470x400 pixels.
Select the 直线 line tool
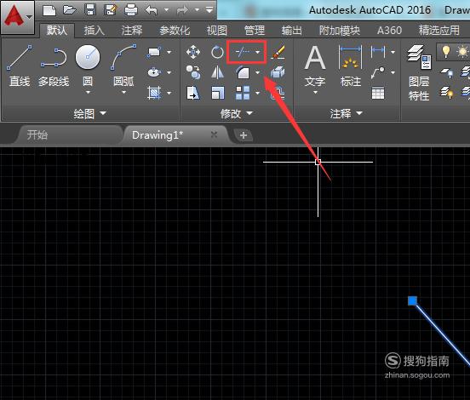[x=20, y=66]
